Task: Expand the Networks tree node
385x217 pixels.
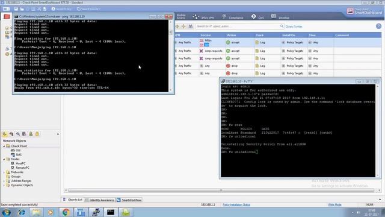Action: coord(4,172)
